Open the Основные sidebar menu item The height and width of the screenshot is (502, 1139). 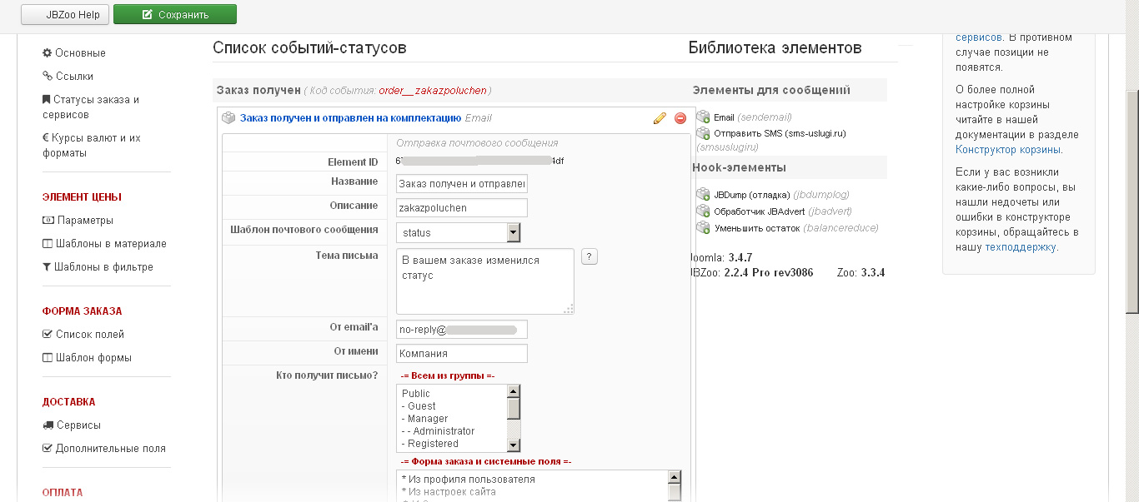coord(80,53)
